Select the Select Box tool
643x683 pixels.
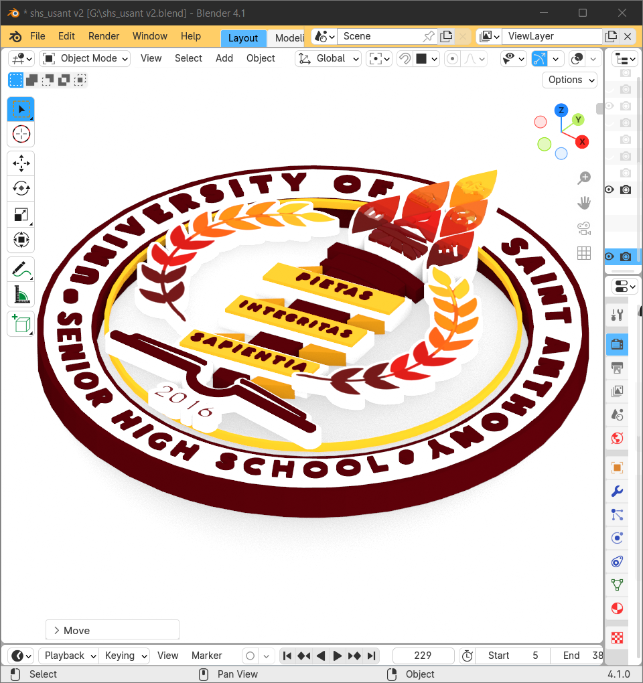click(x=21, y=109)
